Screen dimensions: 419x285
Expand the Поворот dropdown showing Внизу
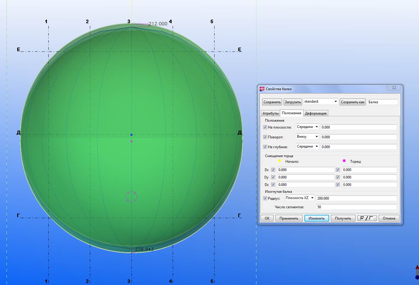tap(307, 137)
